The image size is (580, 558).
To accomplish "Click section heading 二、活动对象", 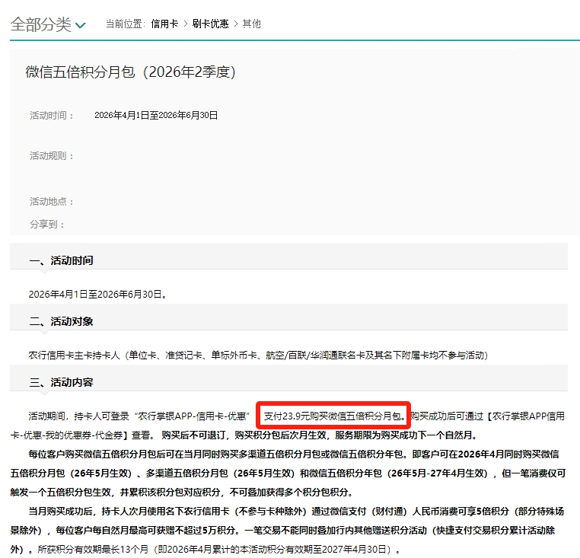I will 62,321.
